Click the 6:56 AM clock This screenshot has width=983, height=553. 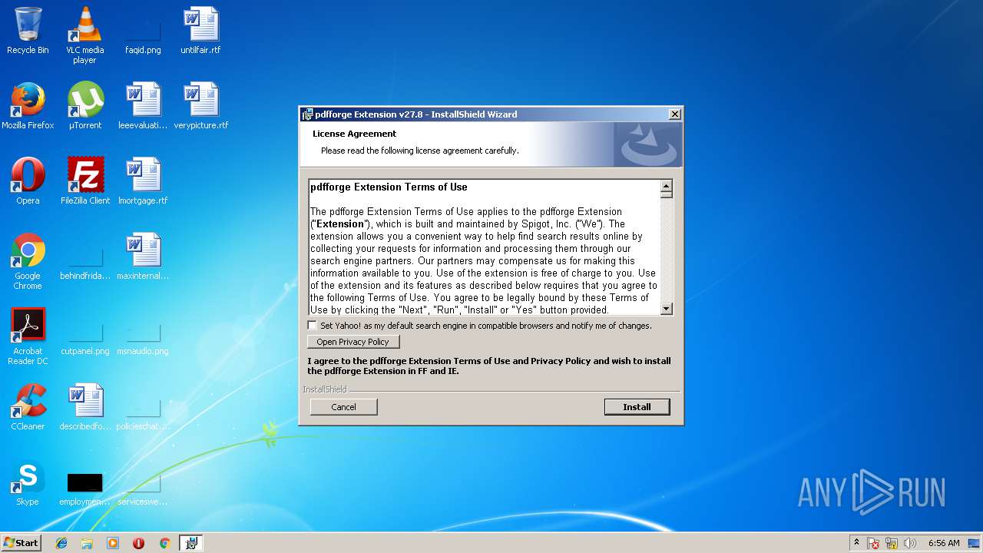(x=944, y=543)
